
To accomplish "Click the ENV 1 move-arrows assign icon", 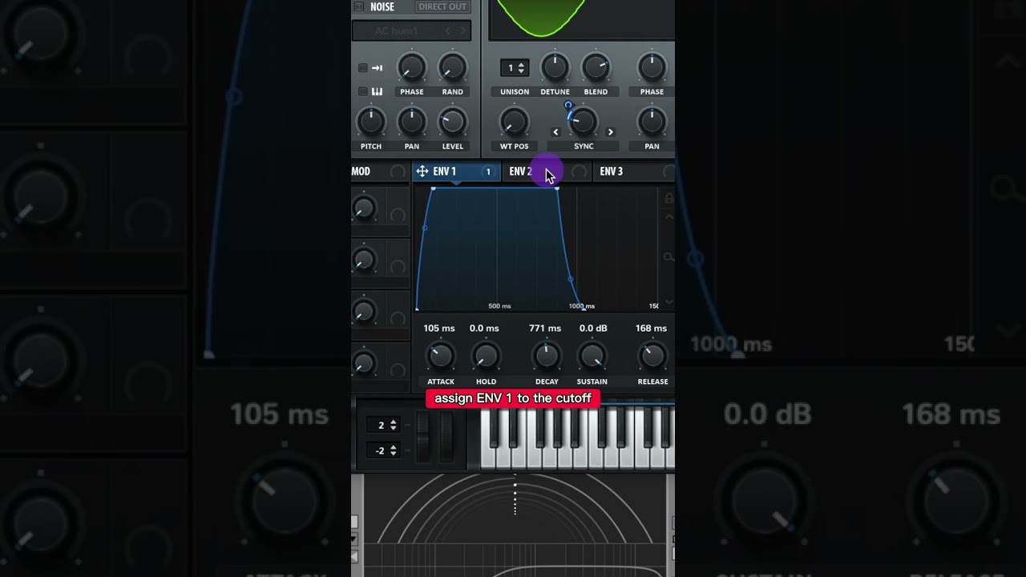I will pyautogui.click(x=422, y=171).
